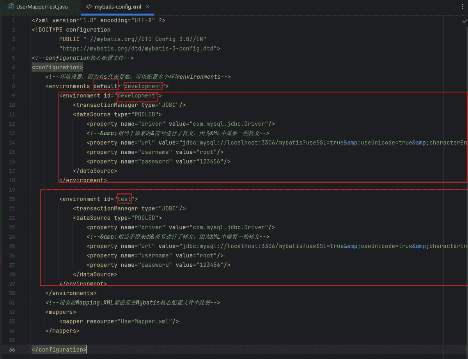Click the closing mappers tag on line 34
The width and height of the screenshot is (468, 359).
coord(62,331)
